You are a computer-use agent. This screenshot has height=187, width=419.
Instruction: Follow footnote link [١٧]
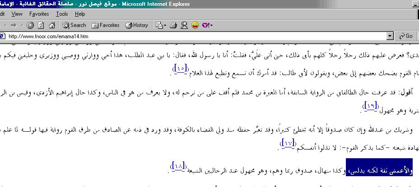coord(288,143)
